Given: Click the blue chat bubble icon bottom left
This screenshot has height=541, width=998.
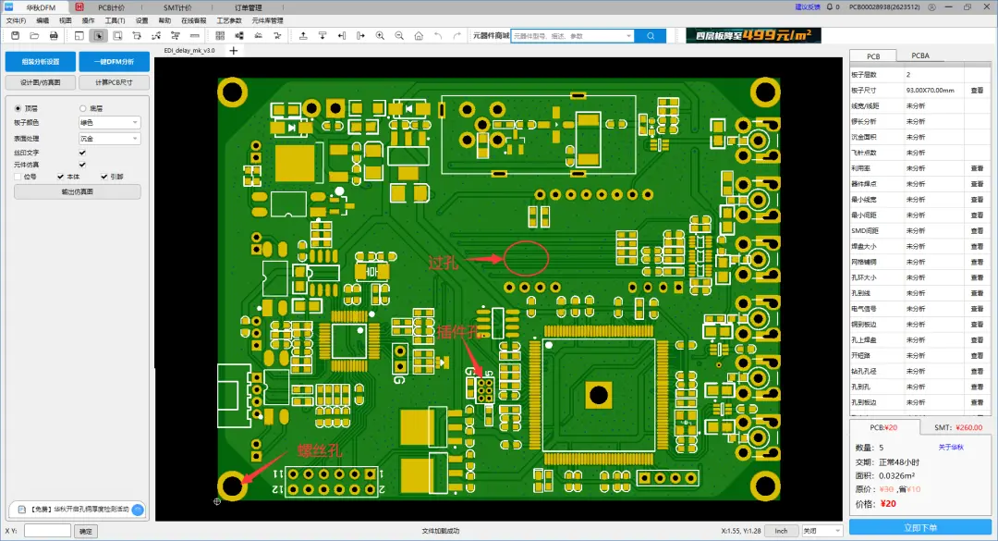Looking at the screenshot, I should tap(138, 510).
